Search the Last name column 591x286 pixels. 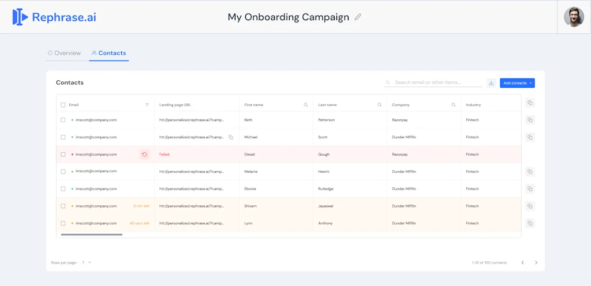pyautogui.click(x=380, y=105)
